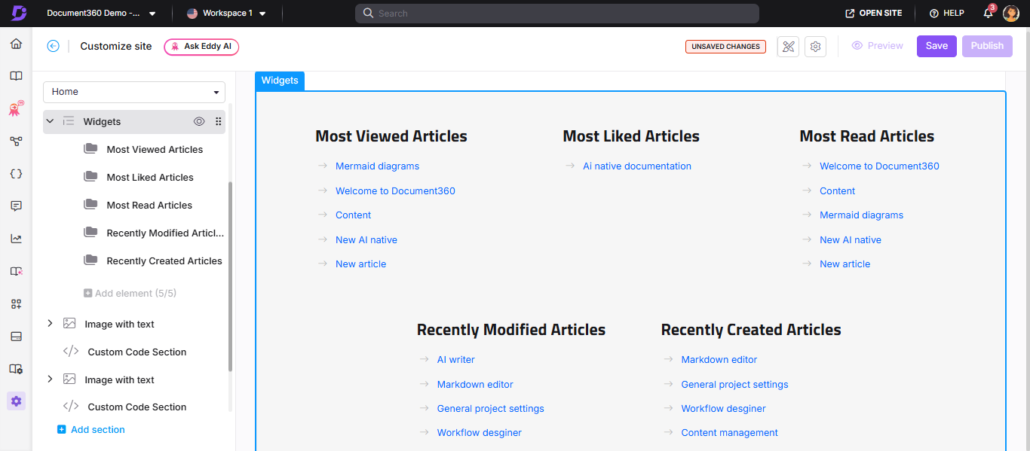Click the Most Viewed Articles folder icon
Viewport: 1030px width, 451px height.
[x=90, y=149]
